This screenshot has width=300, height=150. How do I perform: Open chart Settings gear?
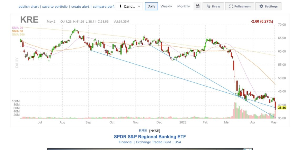pyautogui.click(x=268, y=6)
